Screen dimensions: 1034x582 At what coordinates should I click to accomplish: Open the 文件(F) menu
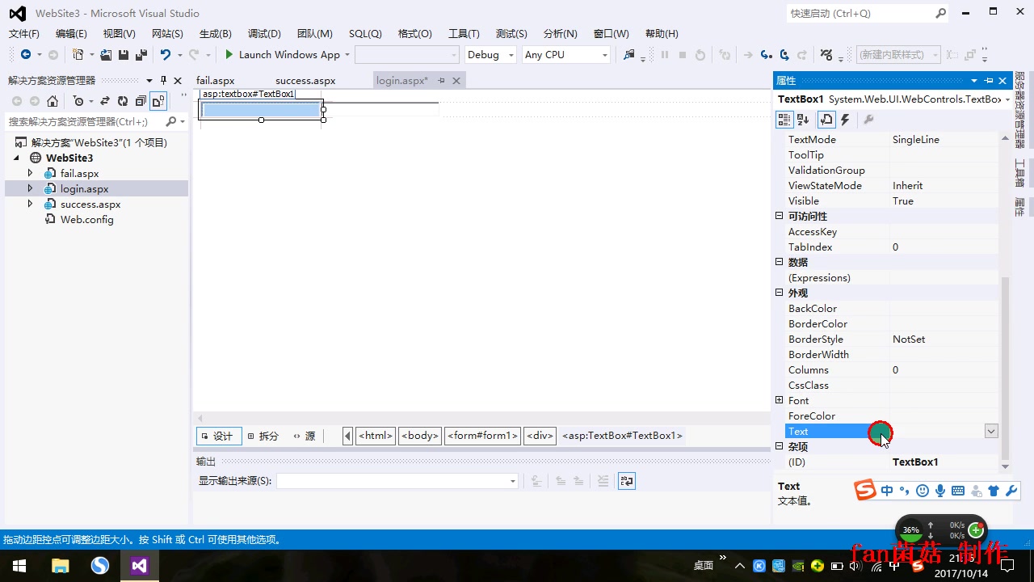tap(24, 34)
